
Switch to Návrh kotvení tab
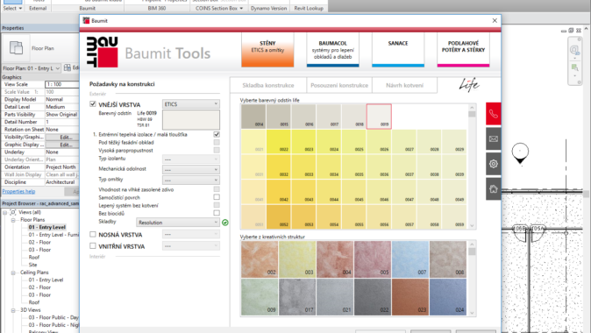pos(404,86)
